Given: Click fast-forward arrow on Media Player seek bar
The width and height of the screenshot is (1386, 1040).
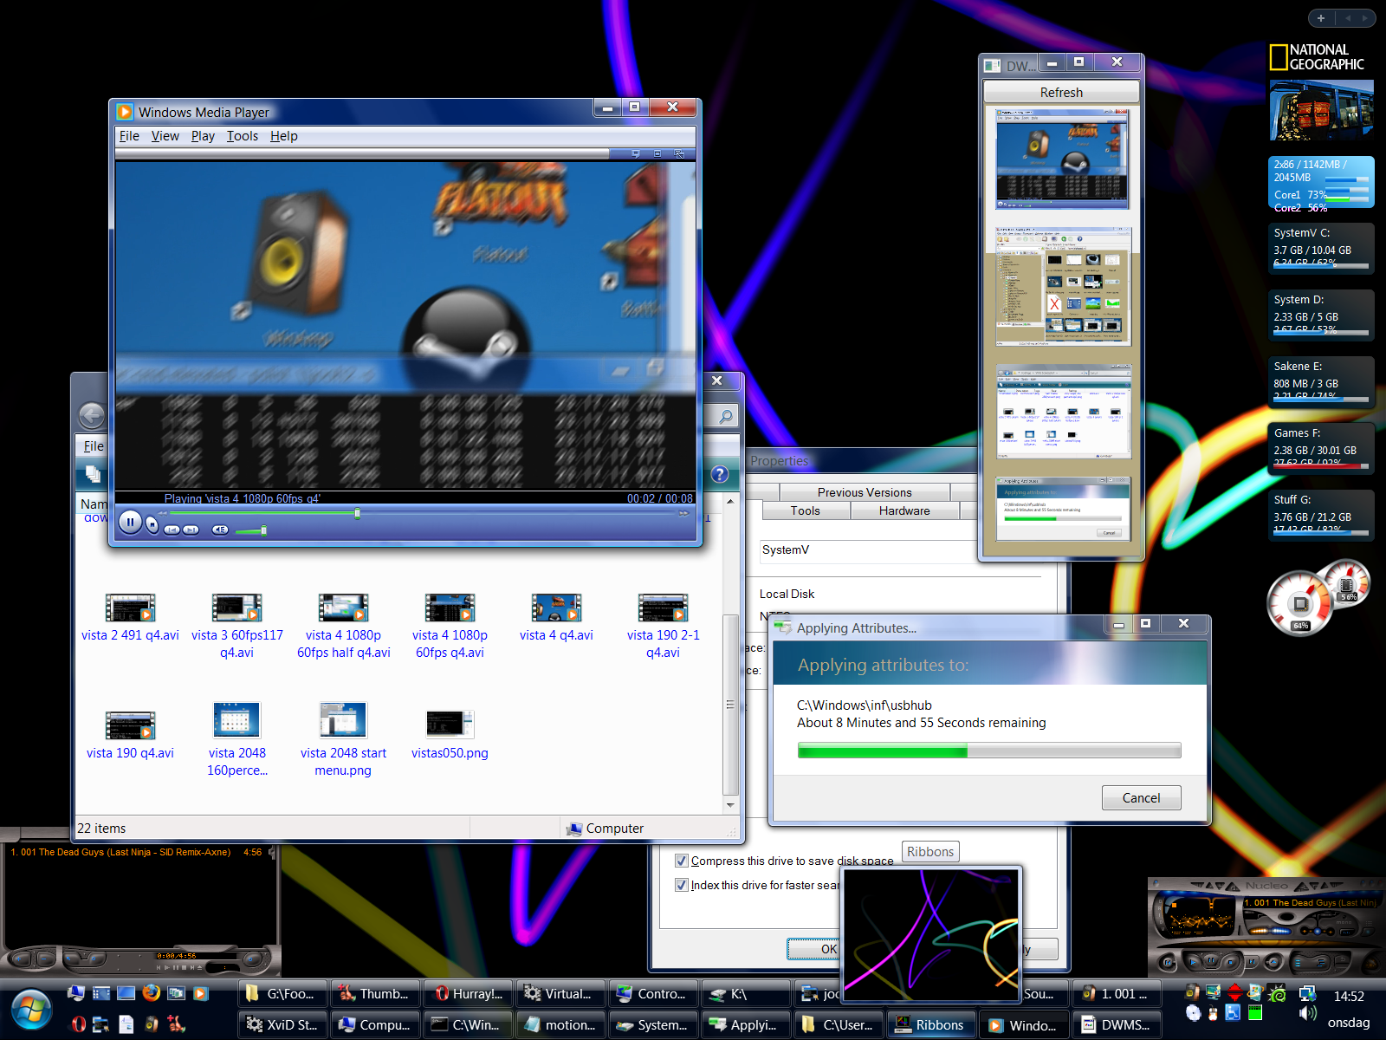Looking at the screenshot, I should pyautogui.click(x=683, y=514).
